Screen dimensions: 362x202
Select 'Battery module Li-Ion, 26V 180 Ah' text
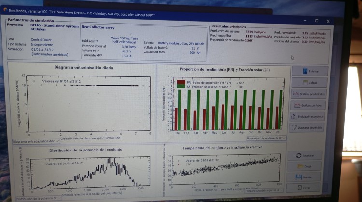click(x=181, y=43)
